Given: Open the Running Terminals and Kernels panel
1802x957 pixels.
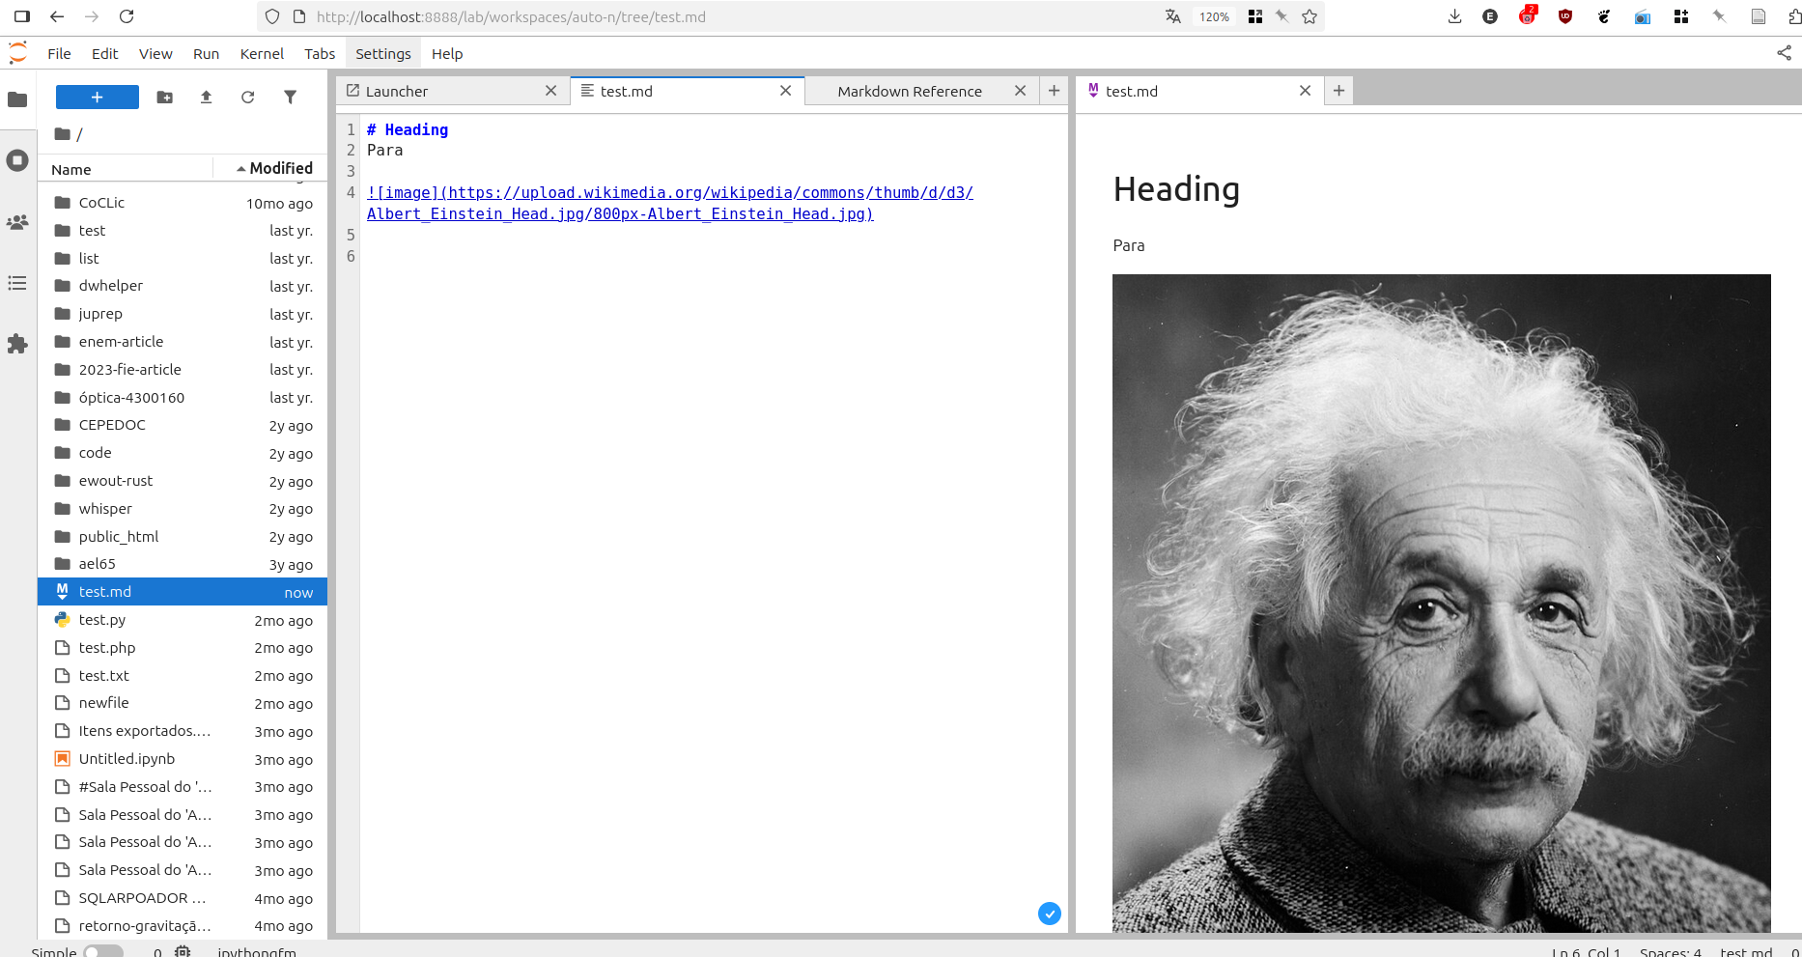Looking at the screenshot, I should coord(17,160).
